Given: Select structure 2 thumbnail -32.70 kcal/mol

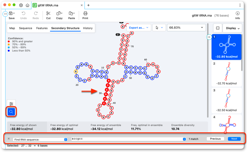Looking at the screenshot, I should [226, 74].
